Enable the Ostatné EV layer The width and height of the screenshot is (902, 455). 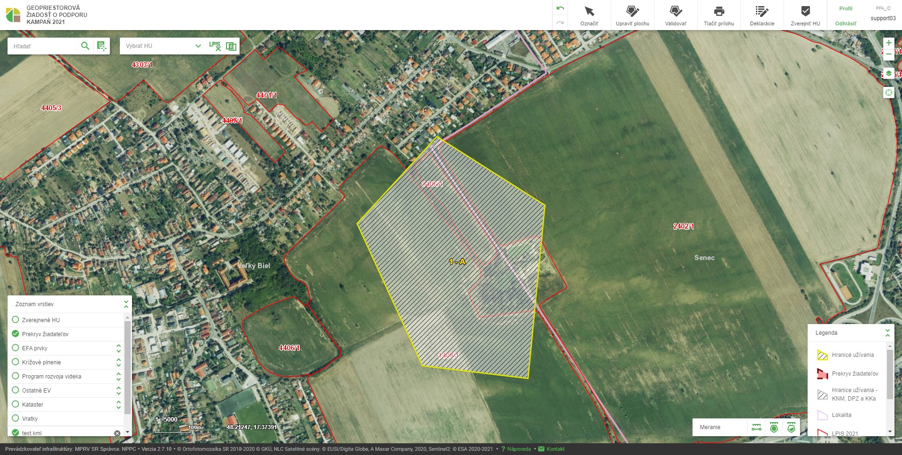[x=16, y=390]
